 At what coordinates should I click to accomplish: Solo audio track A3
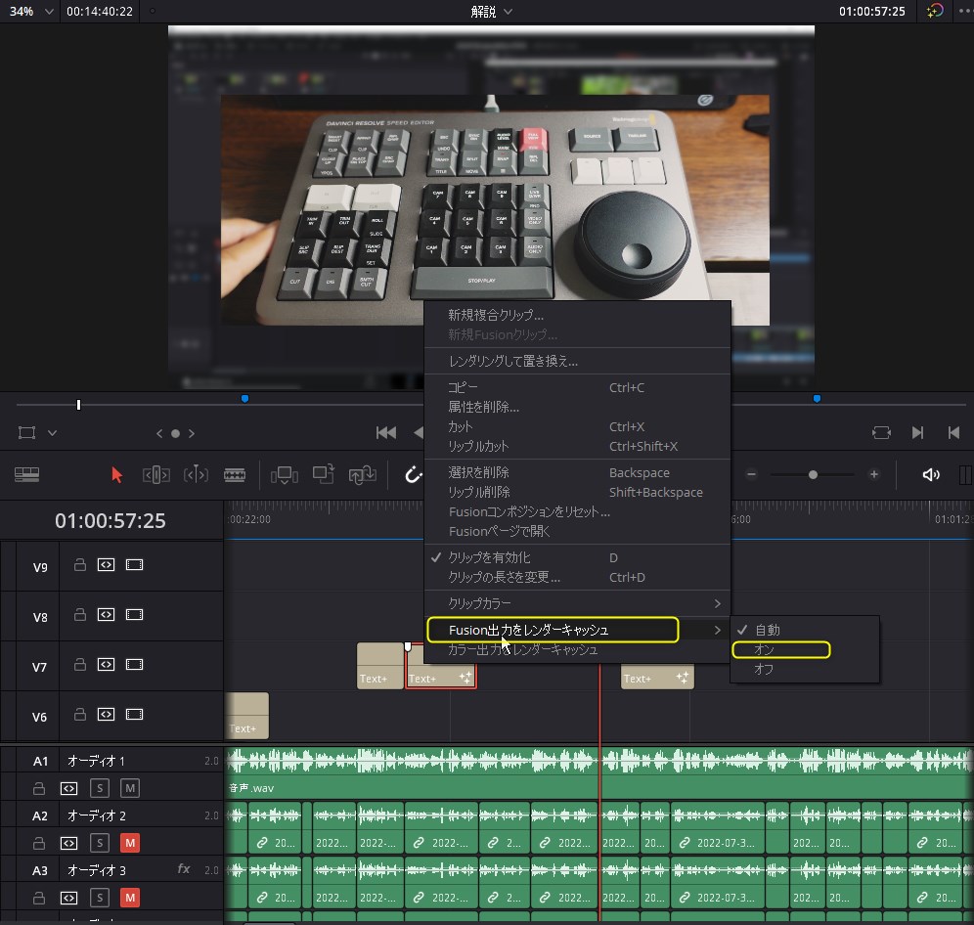100,898
